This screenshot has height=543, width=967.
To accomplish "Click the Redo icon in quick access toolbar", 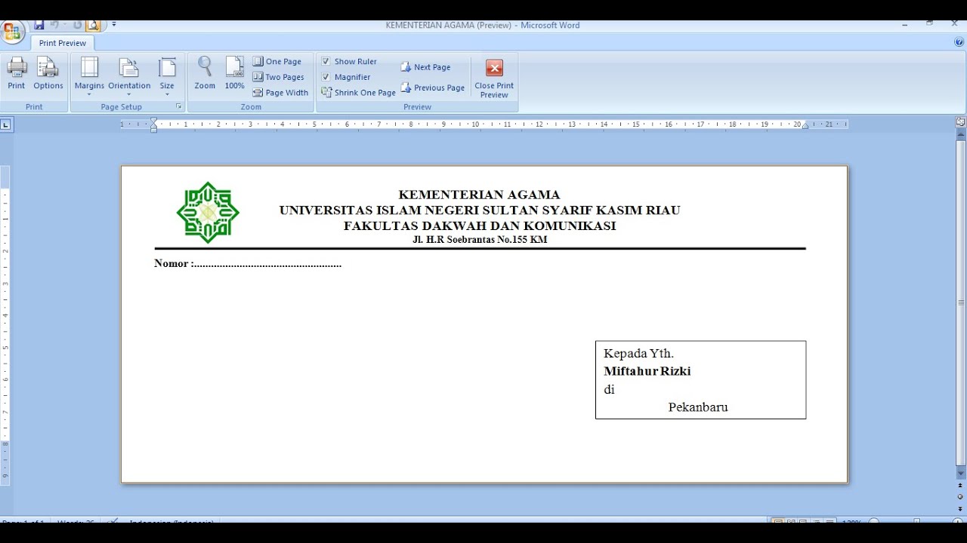I will point(77,25).
